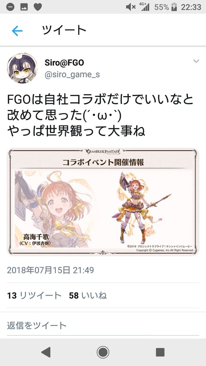Screen dimensions: 206x366
Task: Open Siro@FGO profile avatar
Action: click(22, 68)
